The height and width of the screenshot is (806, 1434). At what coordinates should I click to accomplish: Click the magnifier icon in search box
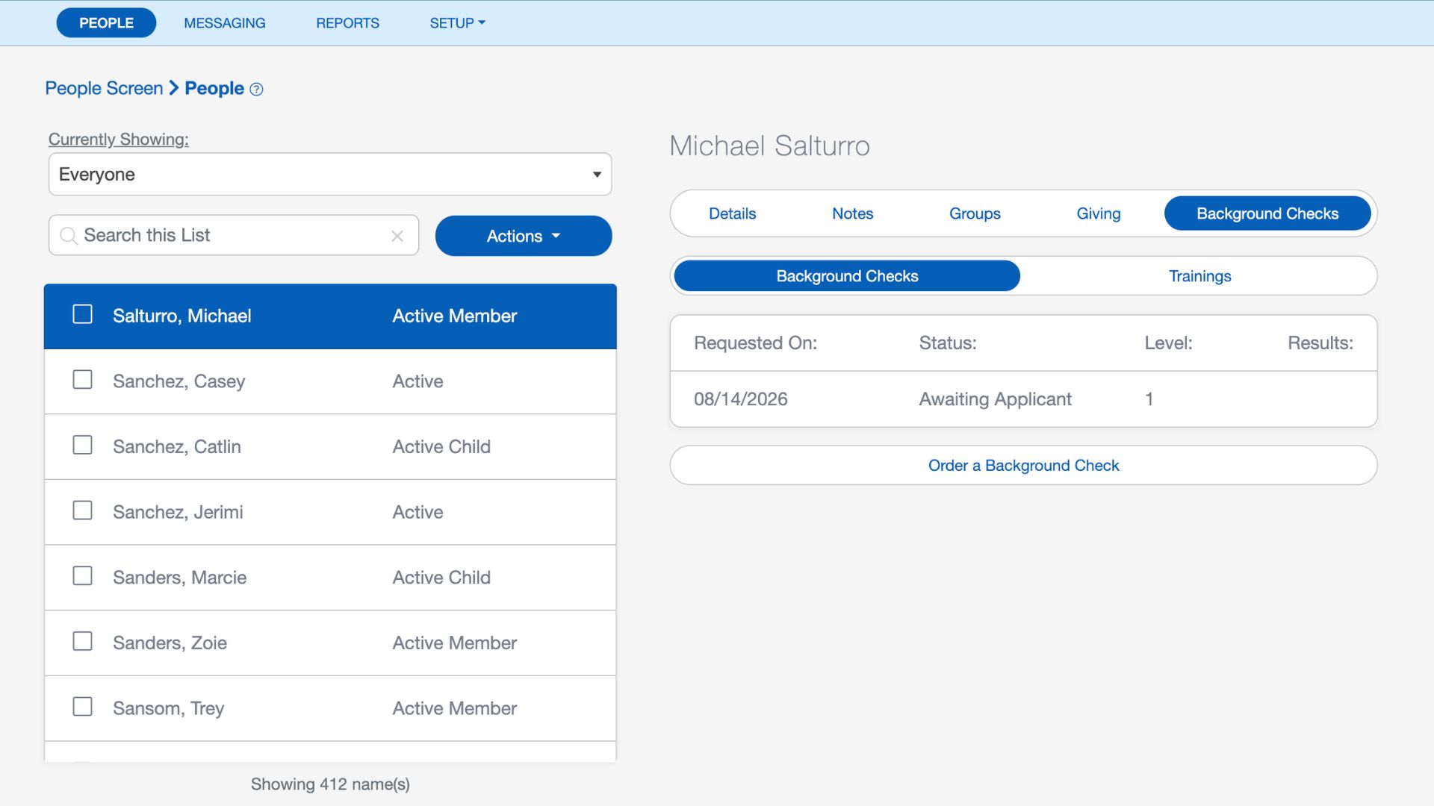tap(69, 236)
